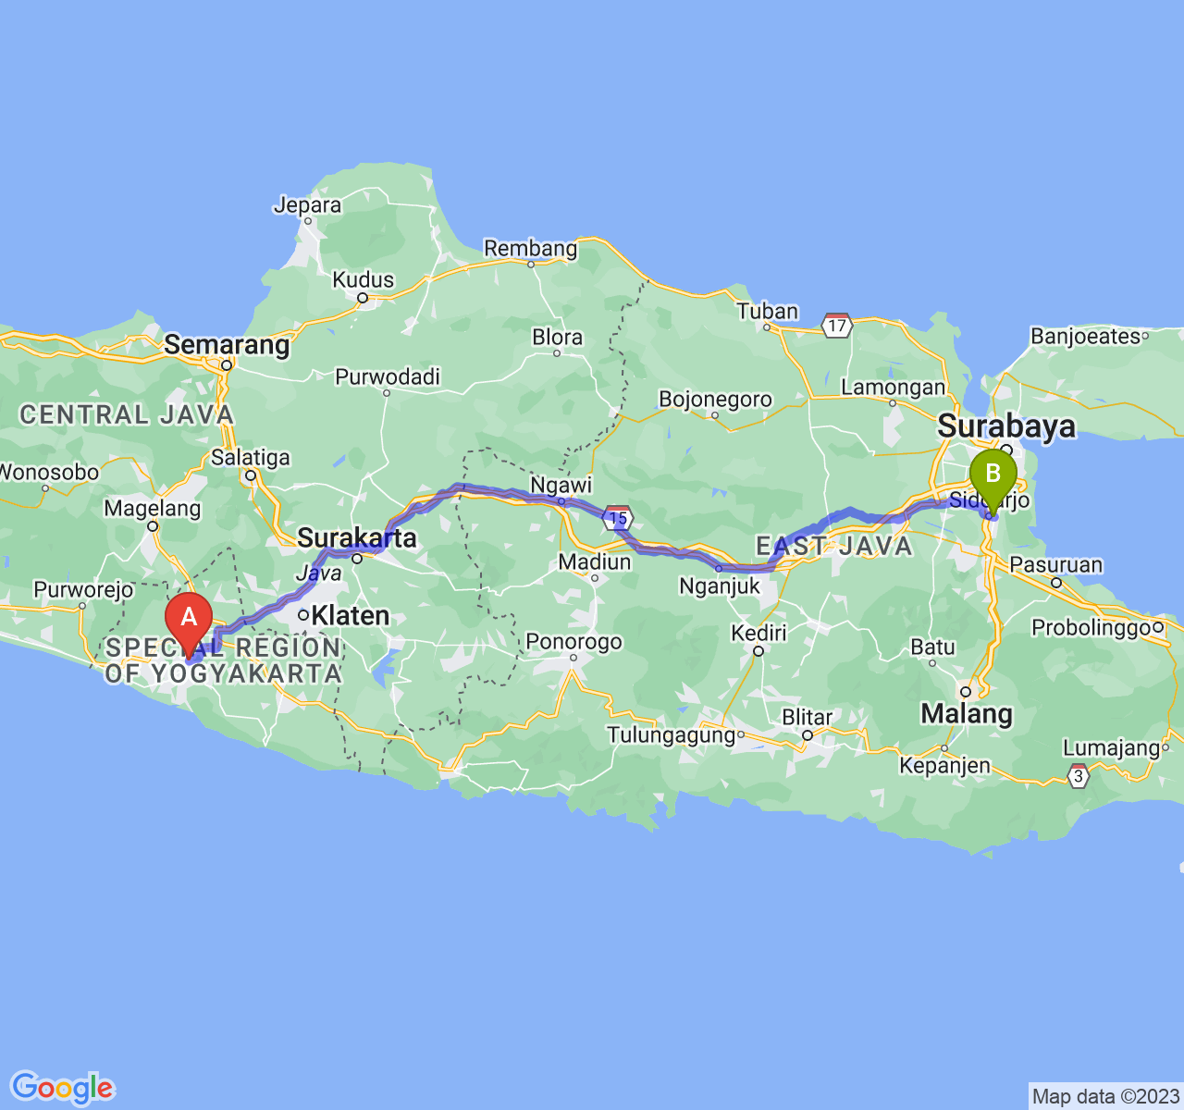Select the Malang city label
Screen dimensions: 1184x1110
967,714
